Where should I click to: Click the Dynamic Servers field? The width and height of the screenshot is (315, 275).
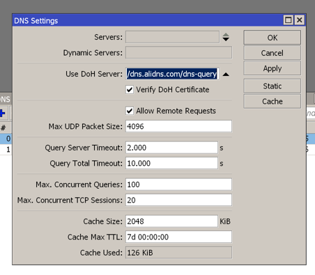pos(178,52)
